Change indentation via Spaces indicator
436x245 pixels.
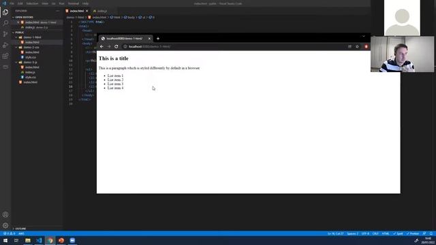click(x=353, y=233)
